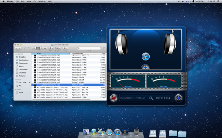This screenshot has height=138, width=222.
Task: Switch Finder to list view
Action: pyautogui.click(x=38, y=48)
